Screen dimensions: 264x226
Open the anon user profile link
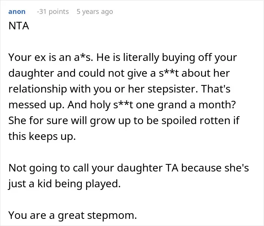(17, 12)
